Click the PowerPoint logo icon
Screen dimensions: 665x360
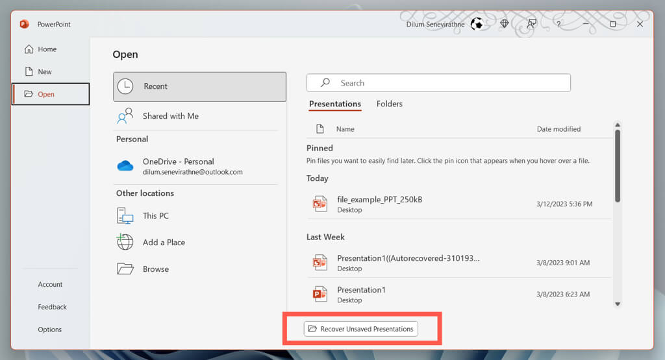(24, 24)
